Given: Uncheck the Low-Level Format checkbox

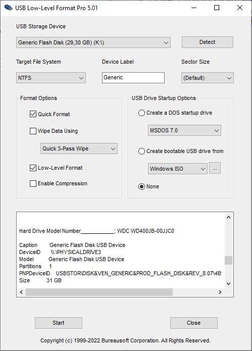Looking at the screenshot, I should (33, 168).
